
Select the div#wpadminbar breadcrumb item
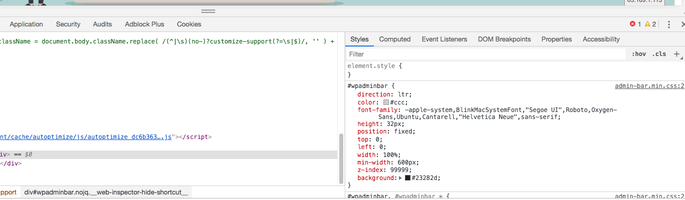tap(106, 192)
